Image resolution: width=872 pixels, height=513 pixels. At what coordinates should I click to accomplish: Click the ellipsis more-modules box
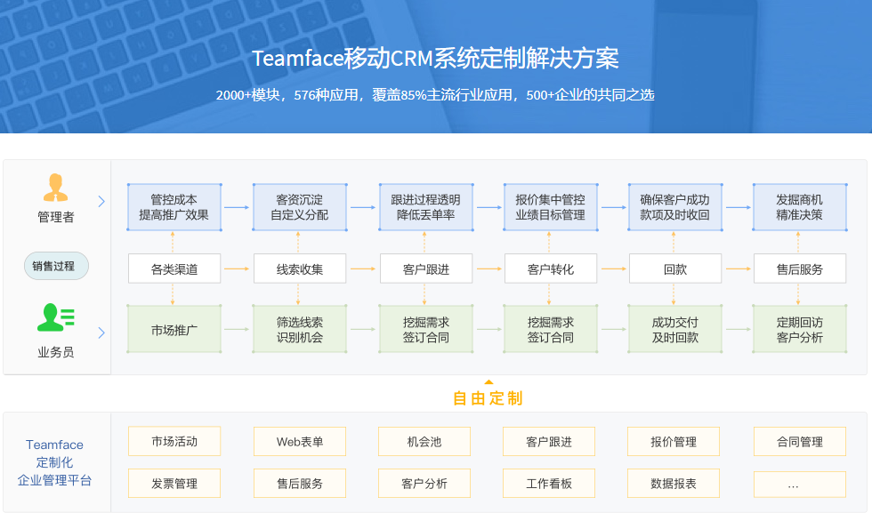(800, 485)
